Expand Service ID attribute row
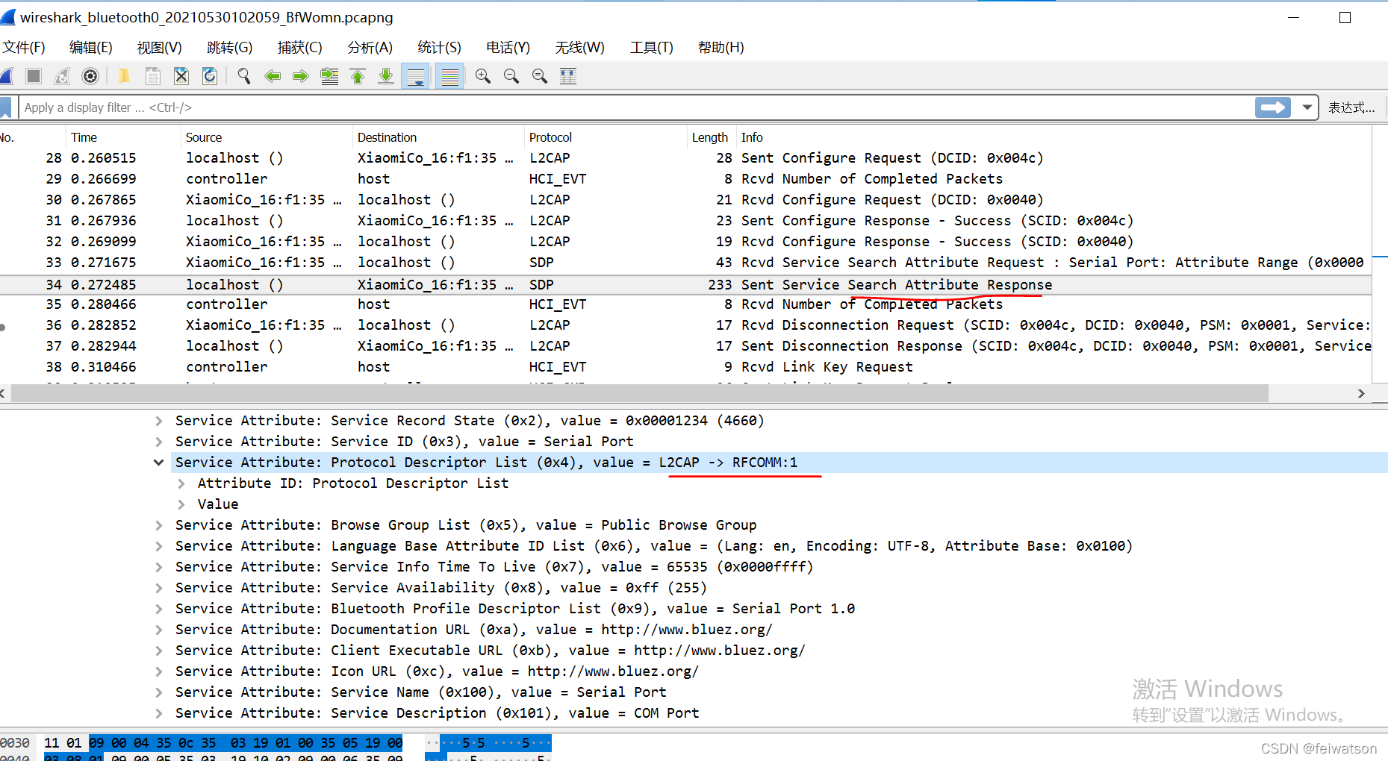Screen dimensions: 1388x761 click(159, 442)
